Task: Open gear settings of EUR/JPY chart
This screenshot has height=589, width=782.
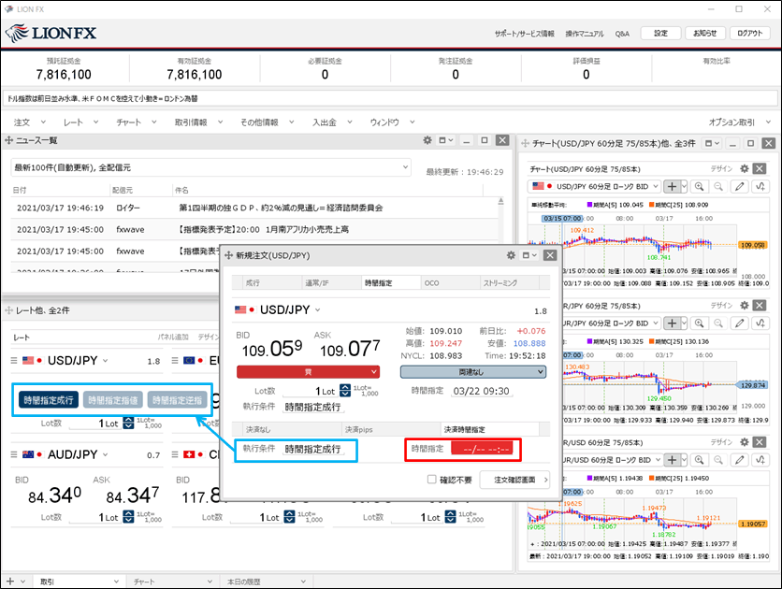Action: coord(744,306)
